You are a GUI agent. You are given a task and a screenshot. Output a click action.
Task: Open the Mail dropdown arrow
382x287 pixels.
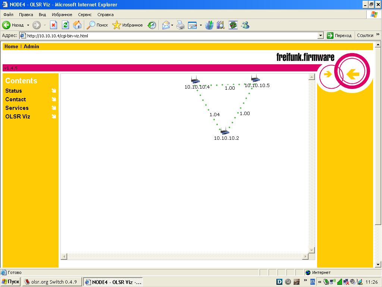(x=172, y=25)
